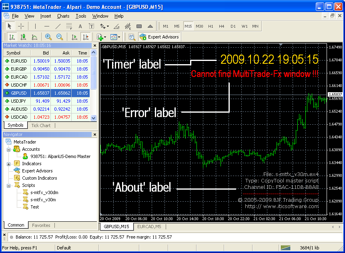Zoom out on the chart

click(60, 37)
